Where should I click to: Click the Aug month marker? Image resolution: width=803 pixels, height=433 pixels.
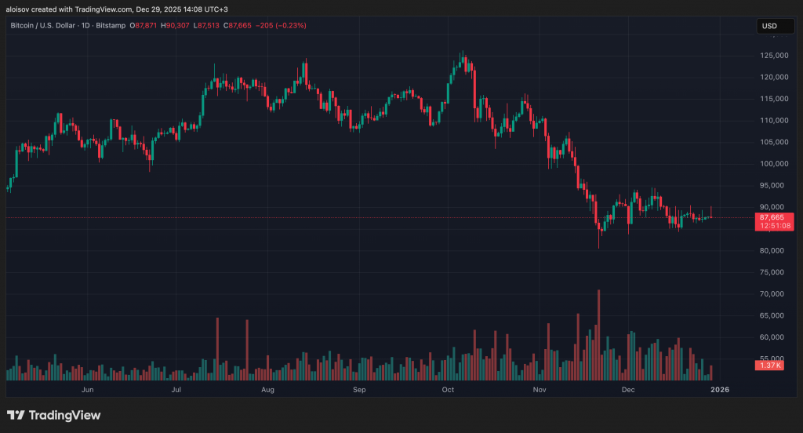tap(267, 389)
